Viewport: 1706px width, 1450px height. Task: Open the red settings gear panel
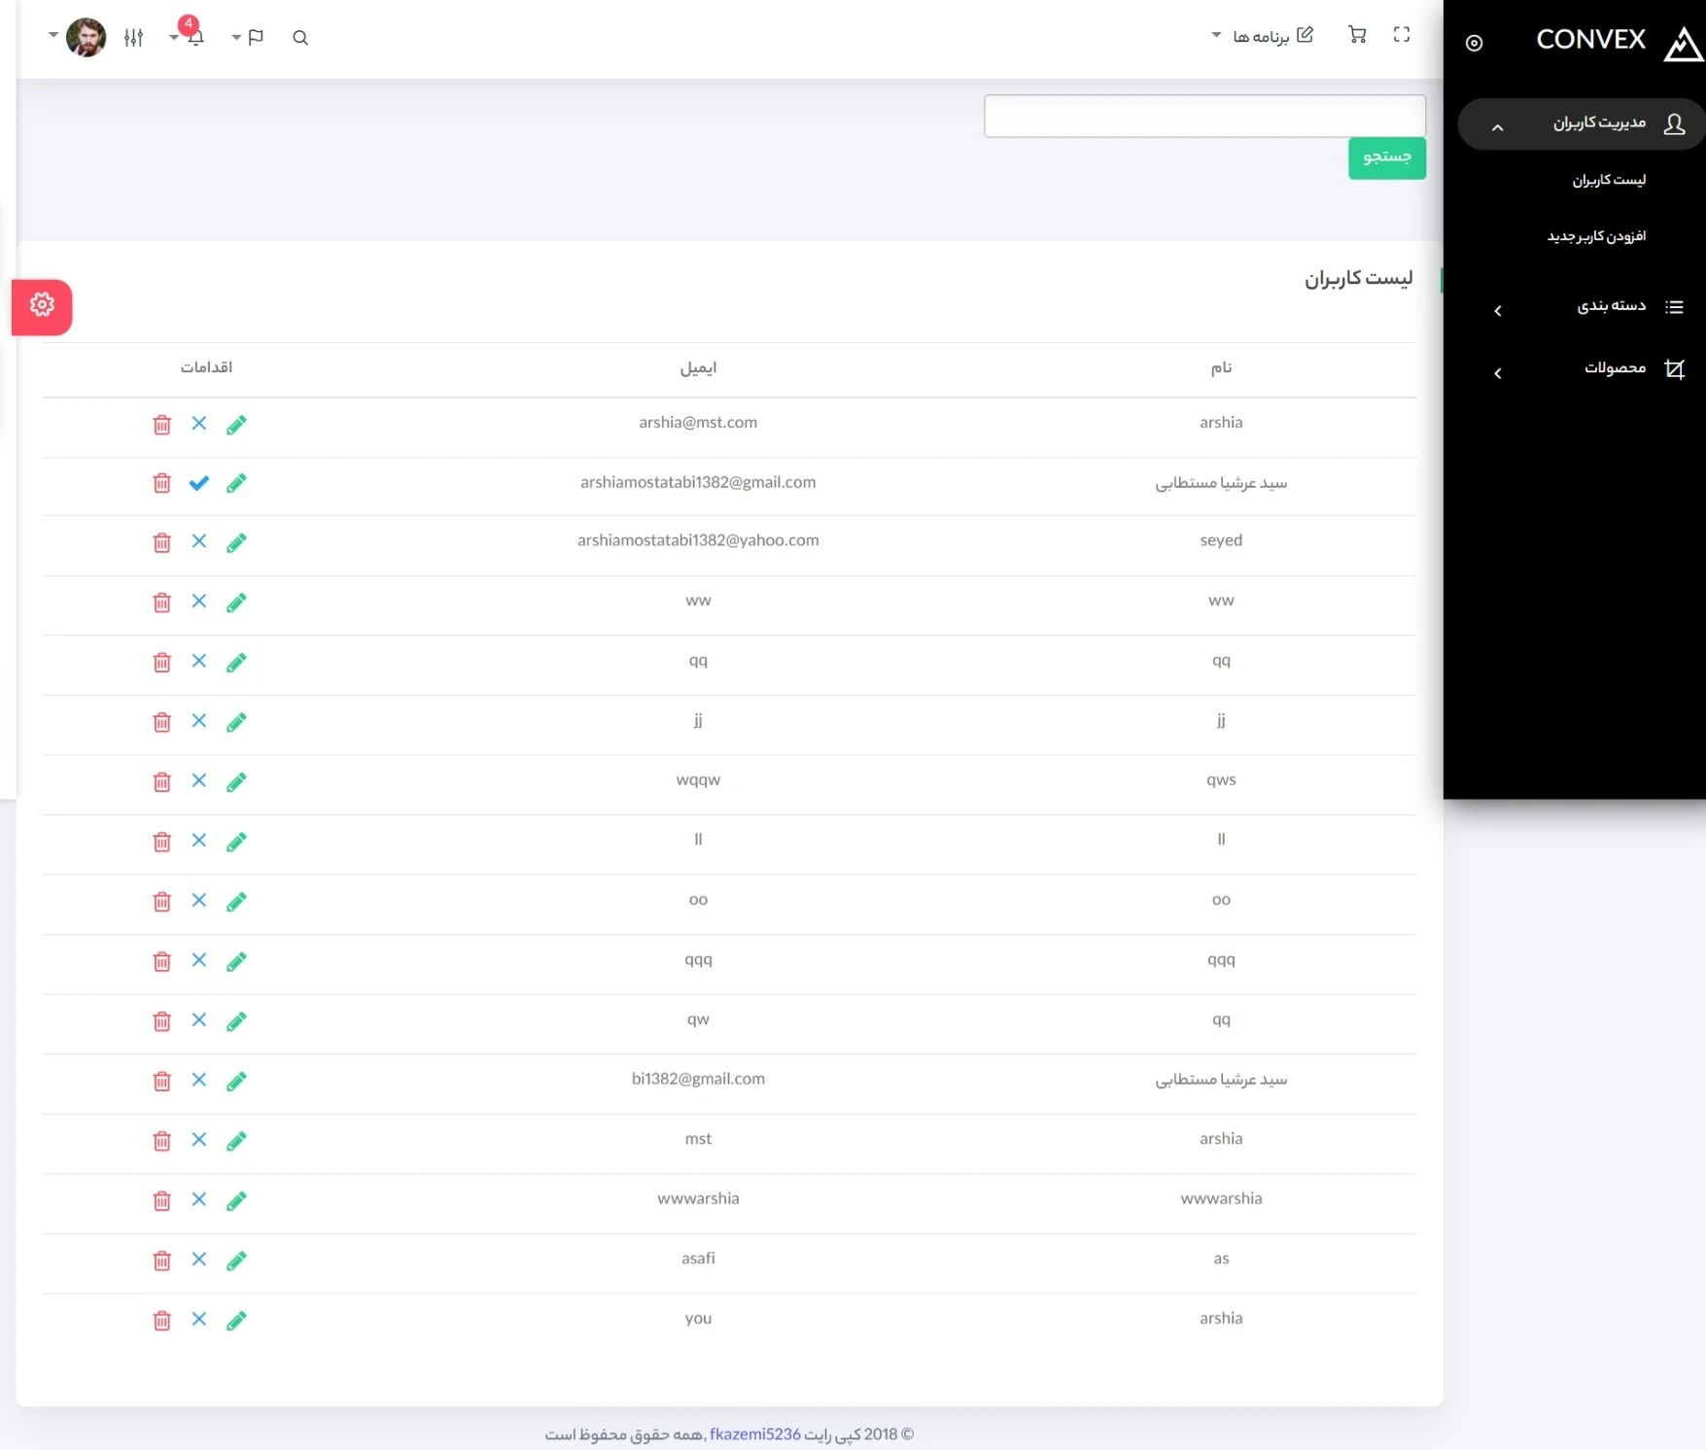[x=42, y=306]
